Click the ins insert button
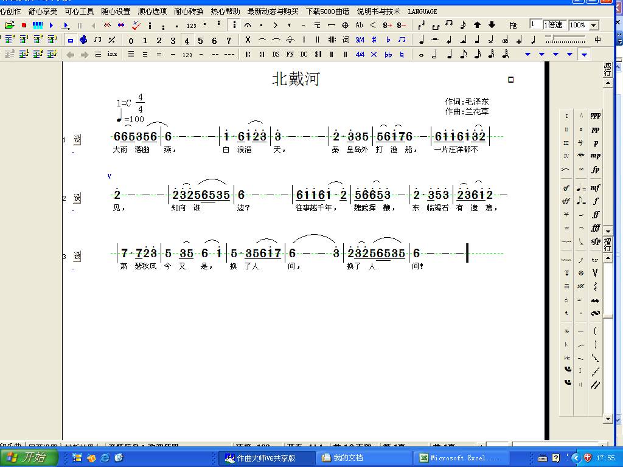 [112, 54]
